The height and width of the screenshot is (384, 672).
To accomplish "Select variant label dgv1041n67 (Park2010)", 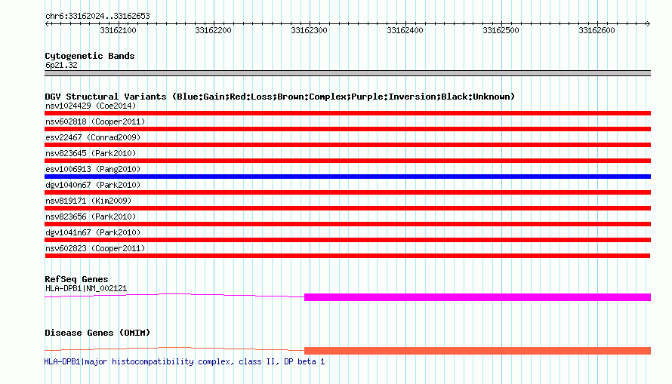I will click(x=93, y=232).
